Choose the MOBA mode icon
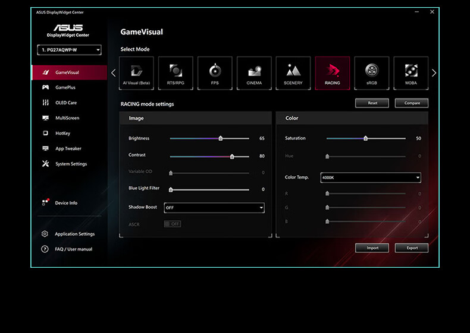Viewport: 470px width, 333px height. pos(411,73)
